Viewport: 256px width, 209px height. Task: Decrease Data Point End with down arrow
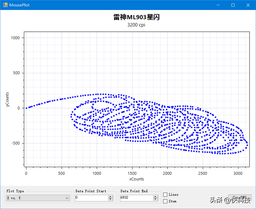coord(156,199)
